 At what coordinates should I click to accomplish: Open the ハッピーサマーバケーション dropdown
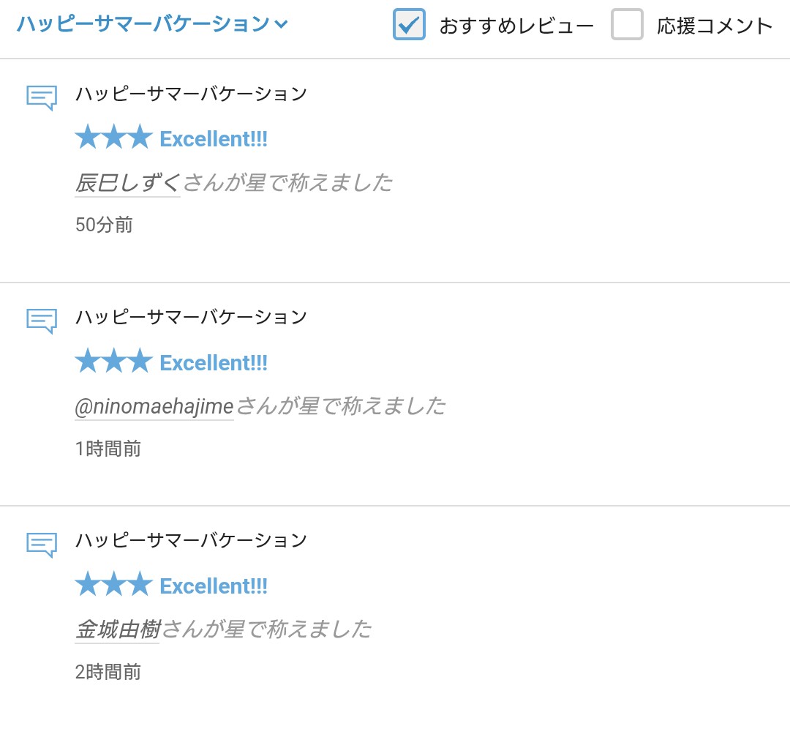click(x=143, y=24)
